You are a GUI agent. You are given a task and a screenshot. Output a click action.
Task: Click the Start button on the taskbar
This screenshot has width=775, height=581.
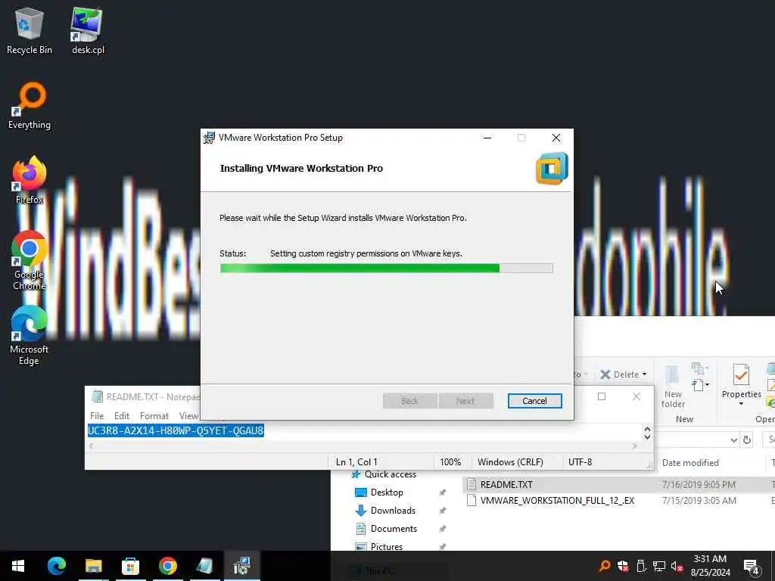click(18, 566)
